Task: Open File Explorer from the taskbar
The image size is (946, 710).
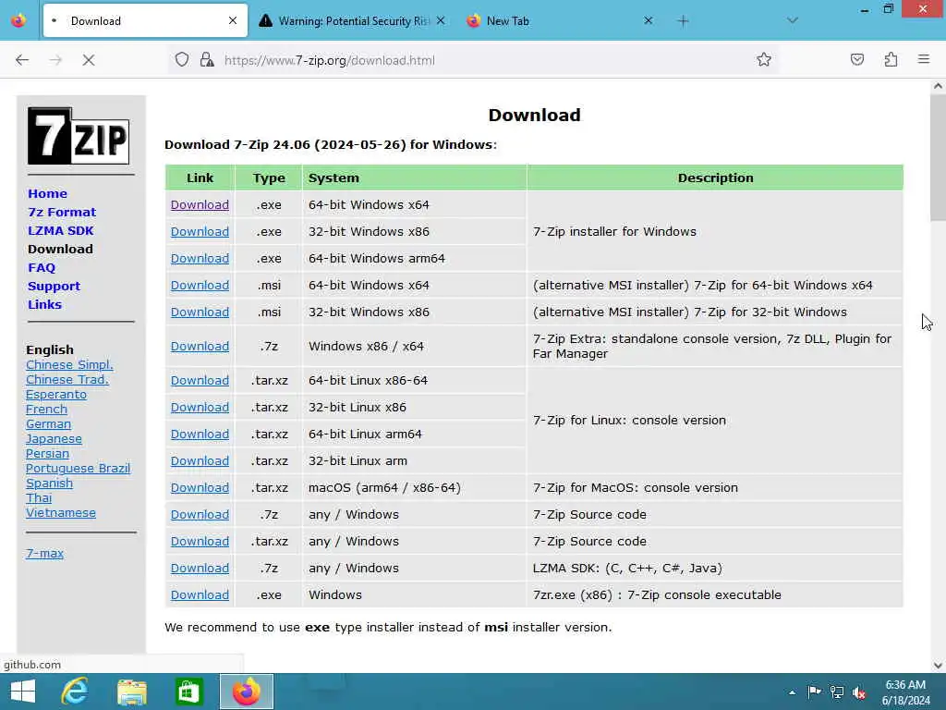Action: 132,692
